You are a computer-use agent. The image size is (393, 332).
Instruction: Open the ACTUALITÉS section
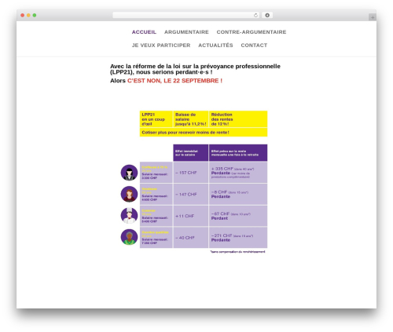point(215,46)
